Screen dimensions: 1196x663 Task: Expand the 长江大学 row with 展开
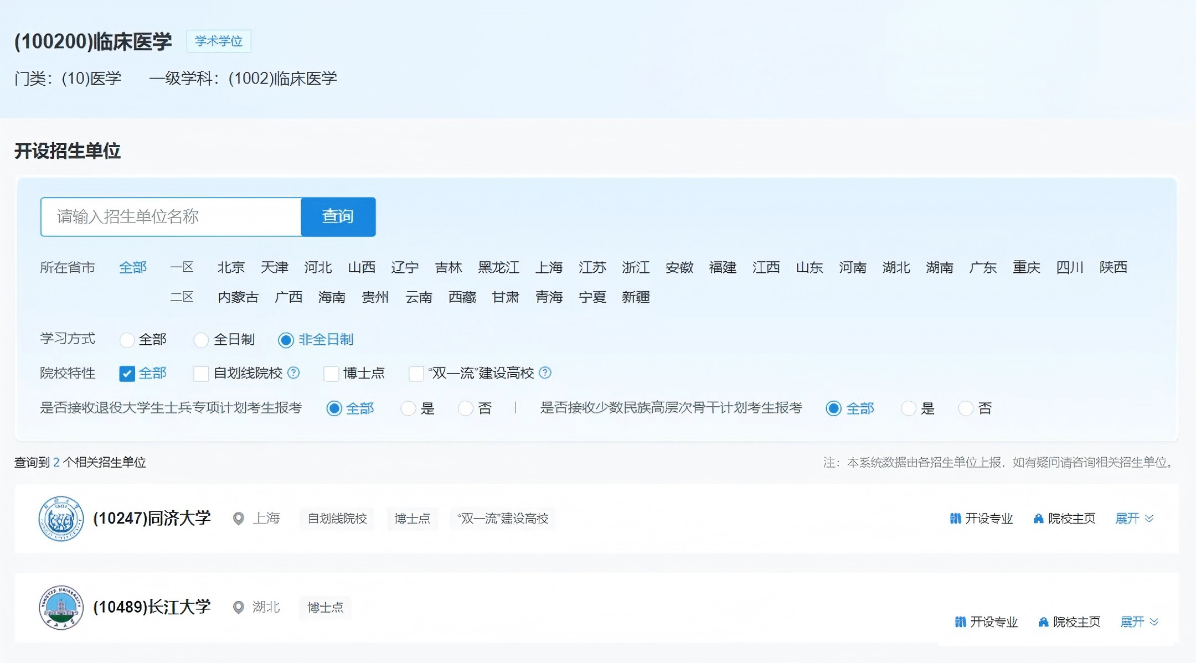point(1140,622)
